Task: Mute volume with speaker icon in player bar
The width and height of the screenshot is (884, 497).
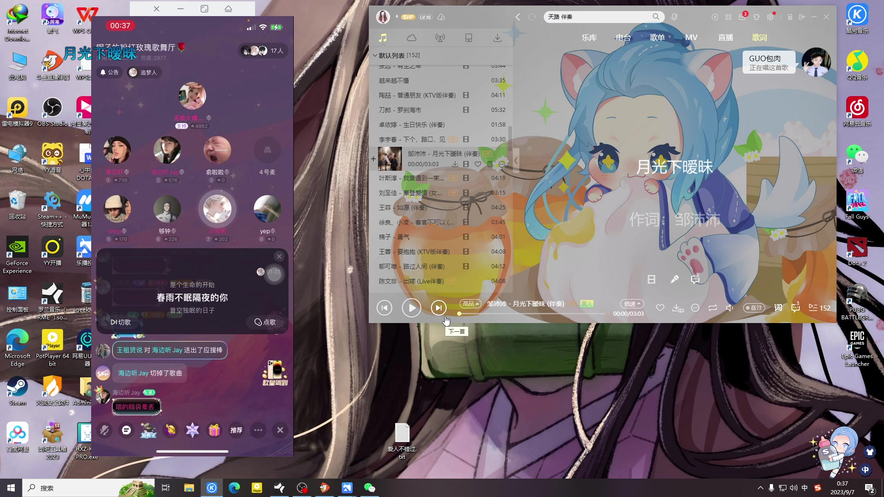Action: [729, 308]
